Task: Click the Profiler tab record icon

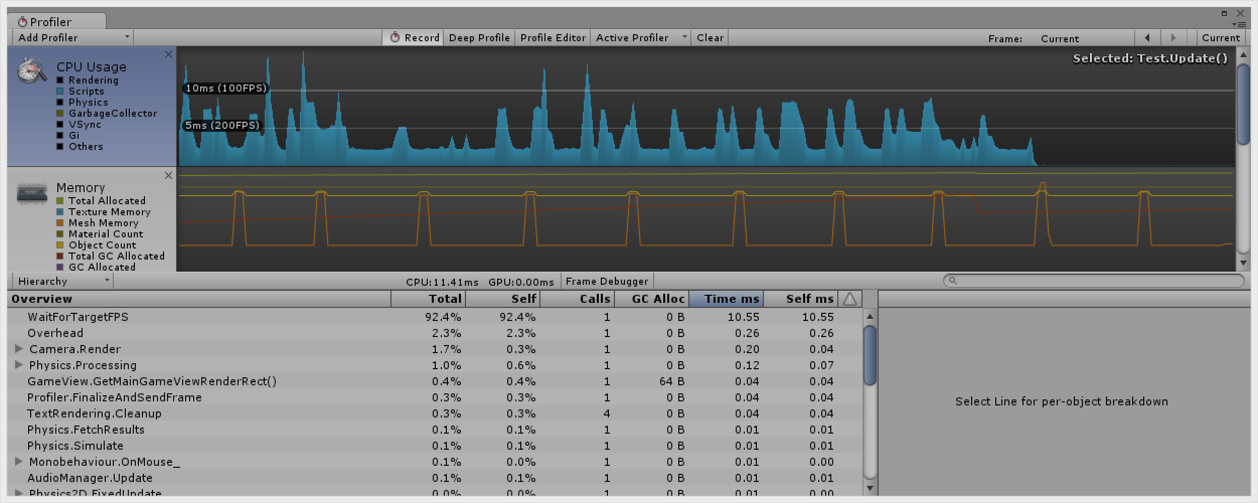Action: coord(22,22)
